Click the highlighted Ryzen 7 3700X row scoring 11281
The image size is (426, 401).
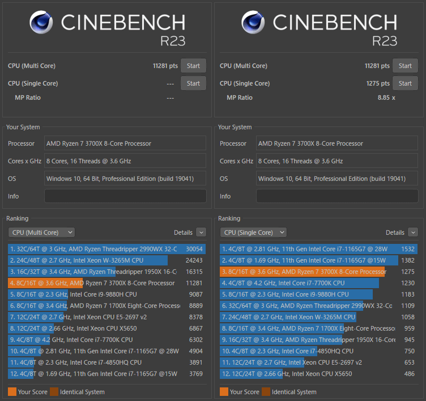[107, 283]
